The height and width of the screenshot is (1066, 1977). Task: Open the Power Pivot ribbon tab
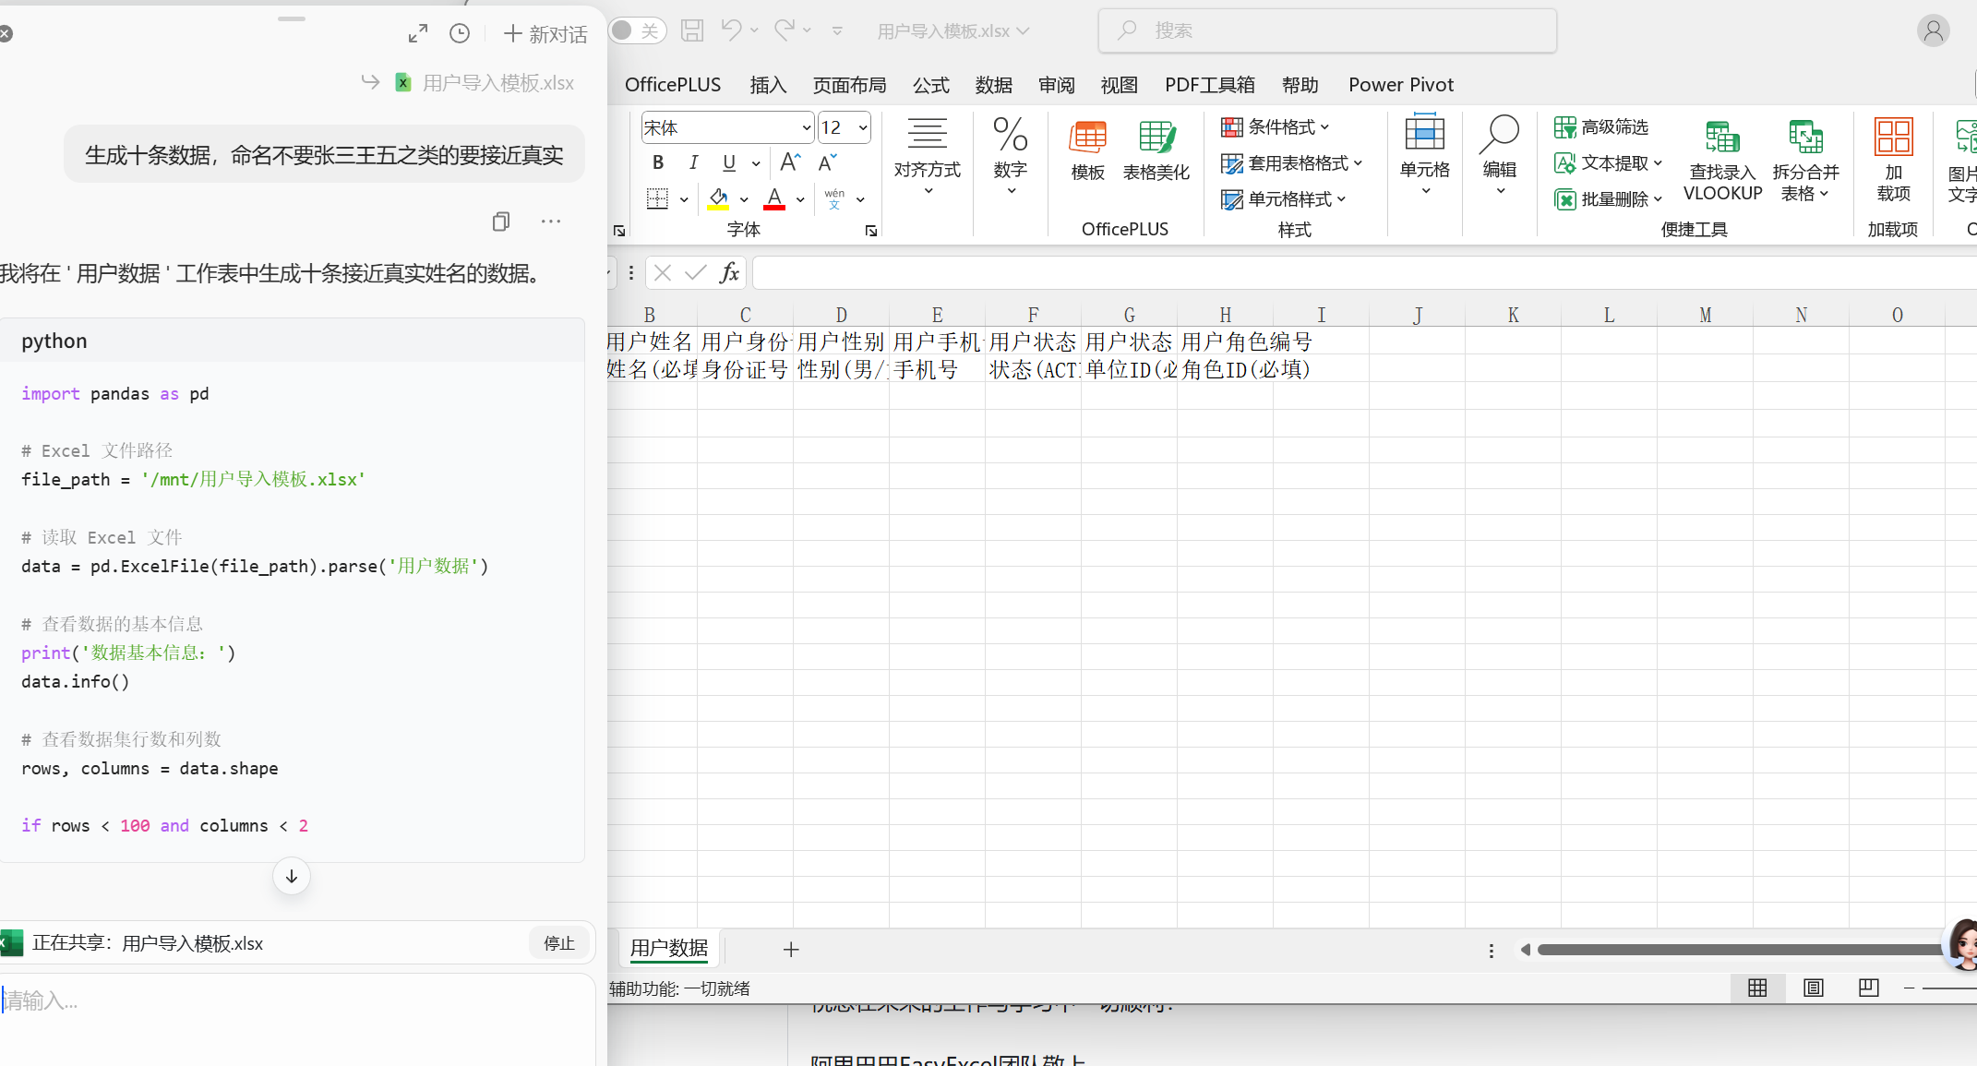coord(1400,85)
